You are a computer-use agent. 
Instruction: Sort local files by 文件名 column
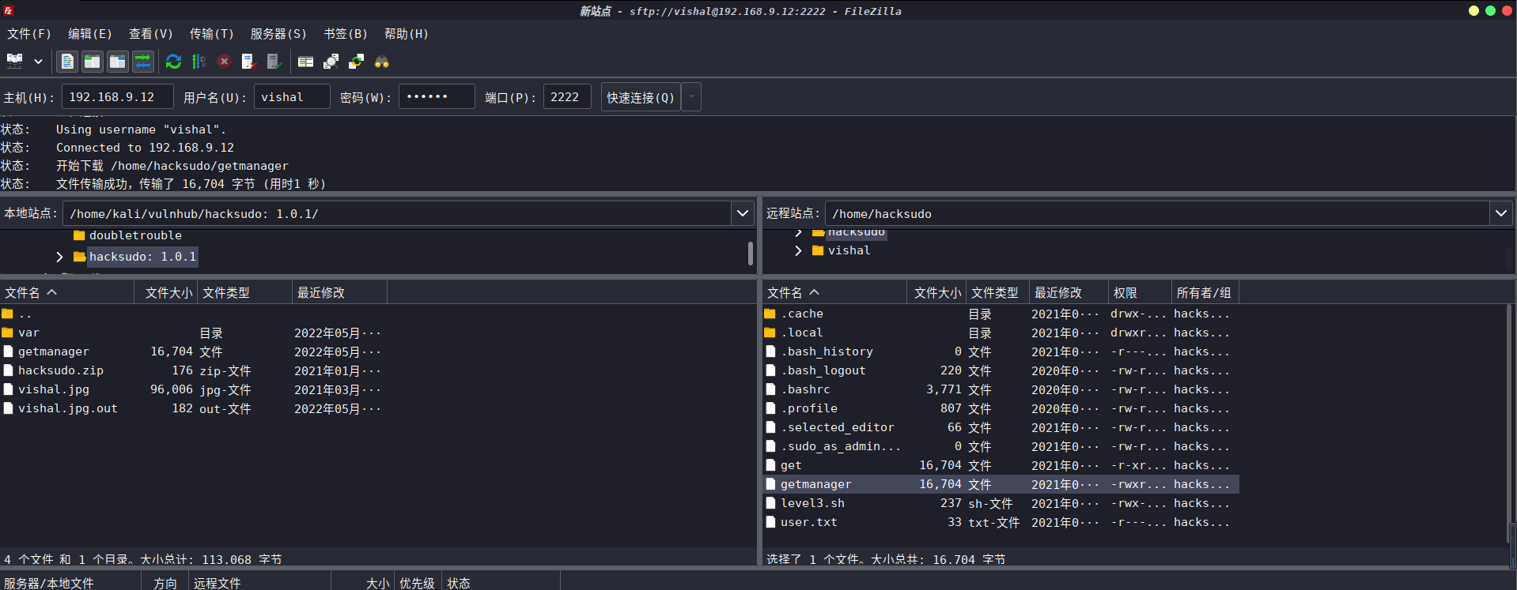click(67, 292)
